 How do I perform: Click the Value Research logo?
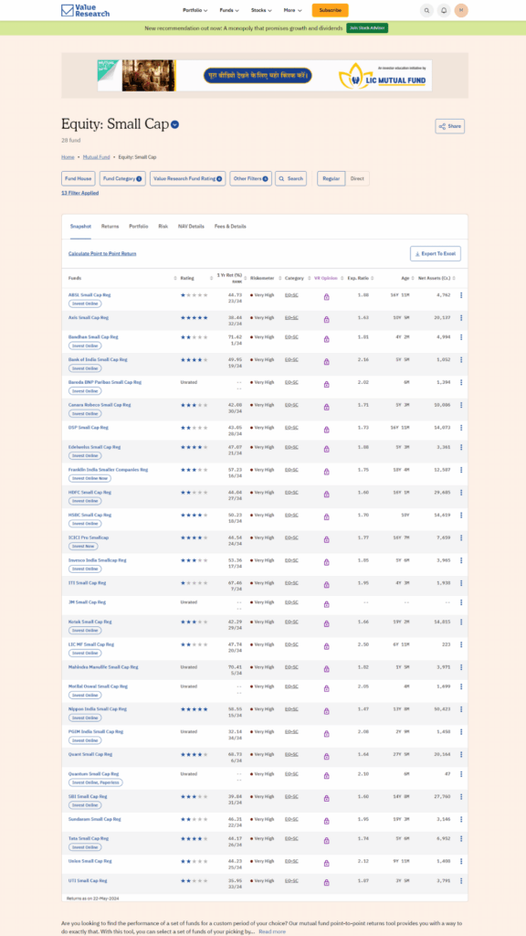point(85,10)
